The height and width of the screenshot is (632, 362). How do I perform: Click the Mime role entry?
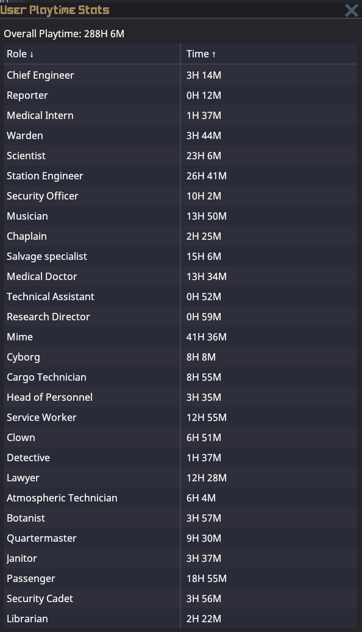click(x=20, y=337)
